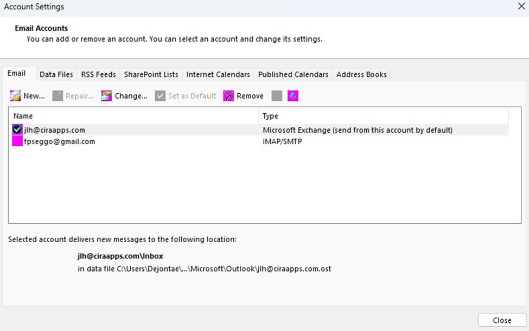The image size is (529, 331).
Task: Click default checkmark icon beside jlh@ciraapps.com
Action: coord(17,129)
